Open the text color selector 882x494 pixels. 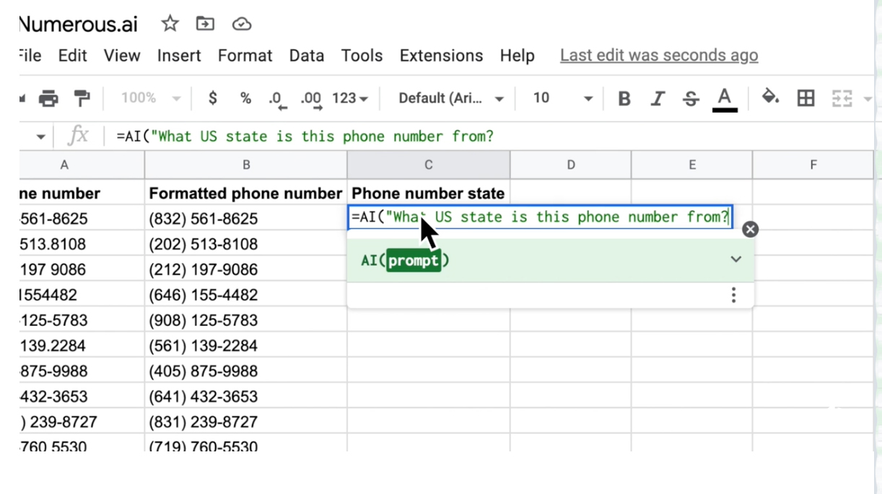point(725,99)
